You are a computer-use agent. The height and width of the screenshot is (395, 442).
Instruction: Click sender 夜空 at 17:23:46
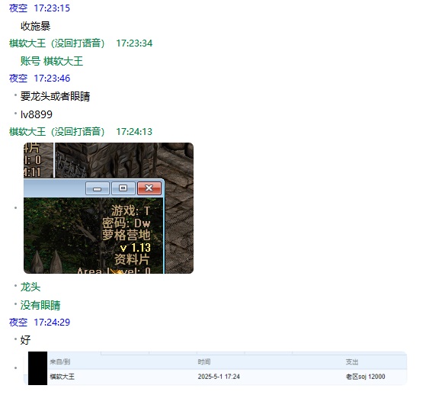pyautogui.click(x=18, y=78)
